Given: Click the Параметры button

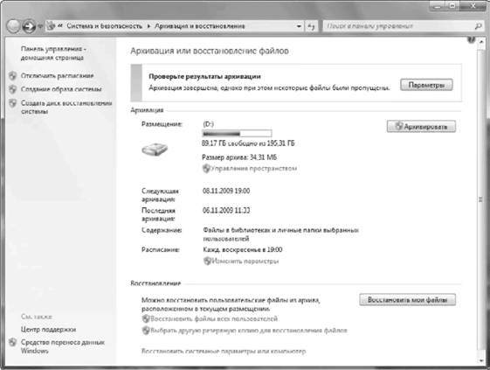Looking at the screenshot, I should [x=426, y=85].
